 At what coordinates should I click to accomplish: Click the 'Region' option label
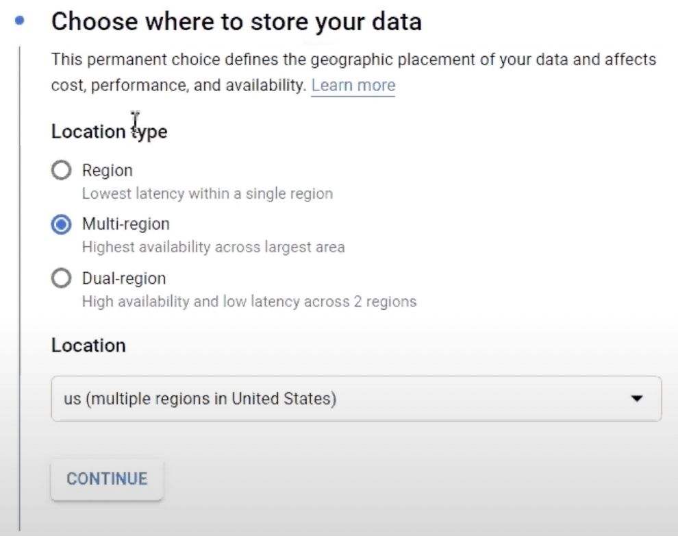click(108, 171)
